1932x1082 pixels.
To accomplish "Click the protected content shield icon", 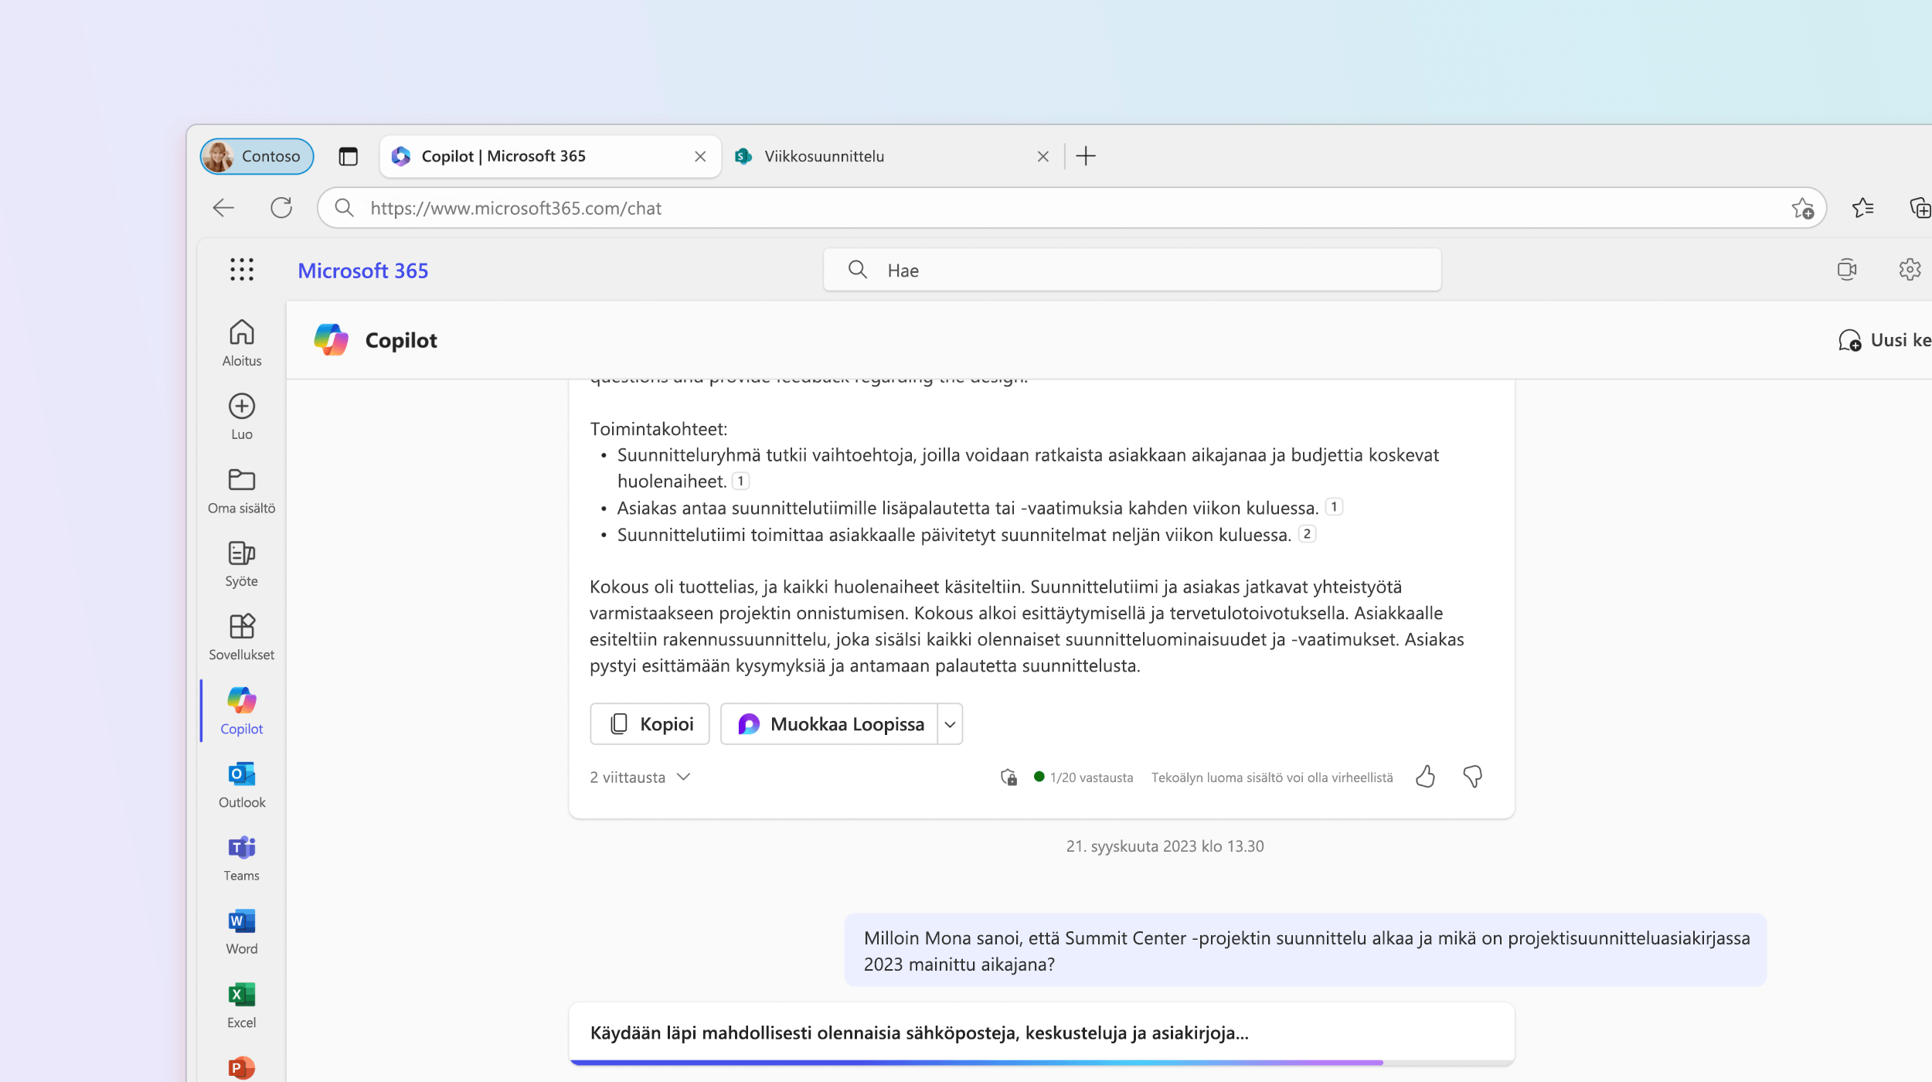I will [1009, 777].
